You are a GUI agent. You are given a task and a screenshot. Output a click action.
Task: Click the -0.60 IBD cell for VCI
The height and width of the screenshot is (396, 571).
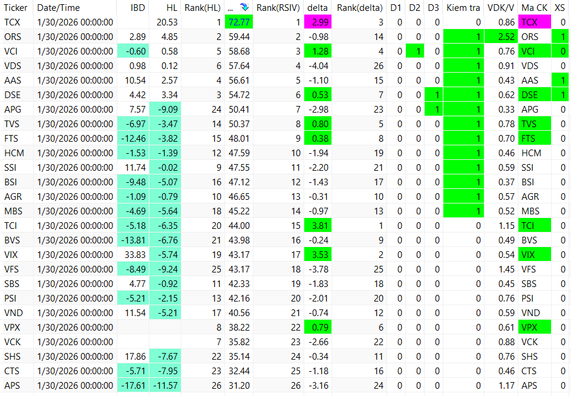[133, 51]
